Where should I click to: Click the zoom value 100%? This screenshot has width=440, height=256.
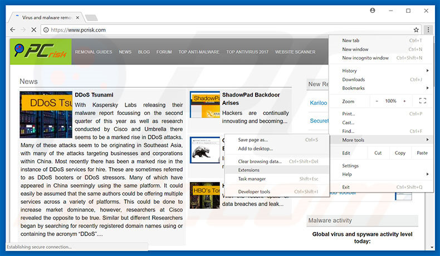click(390, 101)
